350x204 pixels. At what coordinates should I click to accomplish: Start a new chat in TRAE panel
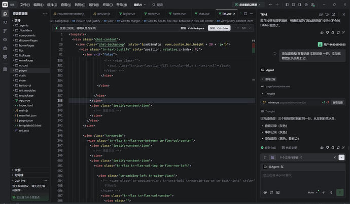[x=321, y=14]
